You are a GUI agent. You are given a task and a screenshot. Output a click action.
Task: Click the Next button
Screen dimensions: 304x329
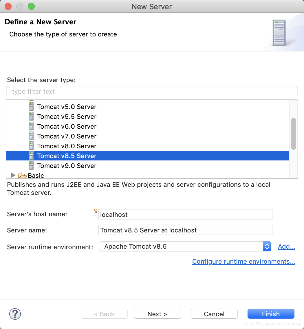[x=157, y=314]
